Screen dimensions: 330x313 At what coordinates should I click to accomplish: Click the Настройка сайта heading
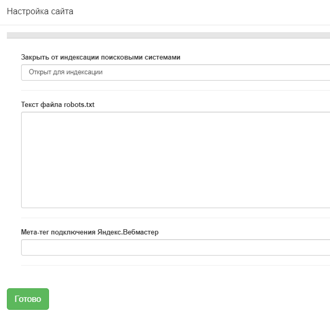tap(40, 12)
